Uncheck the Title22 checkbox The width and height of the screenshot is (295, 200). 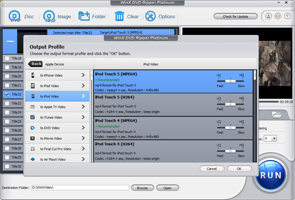pyautogui.click(x=7, y=94)
